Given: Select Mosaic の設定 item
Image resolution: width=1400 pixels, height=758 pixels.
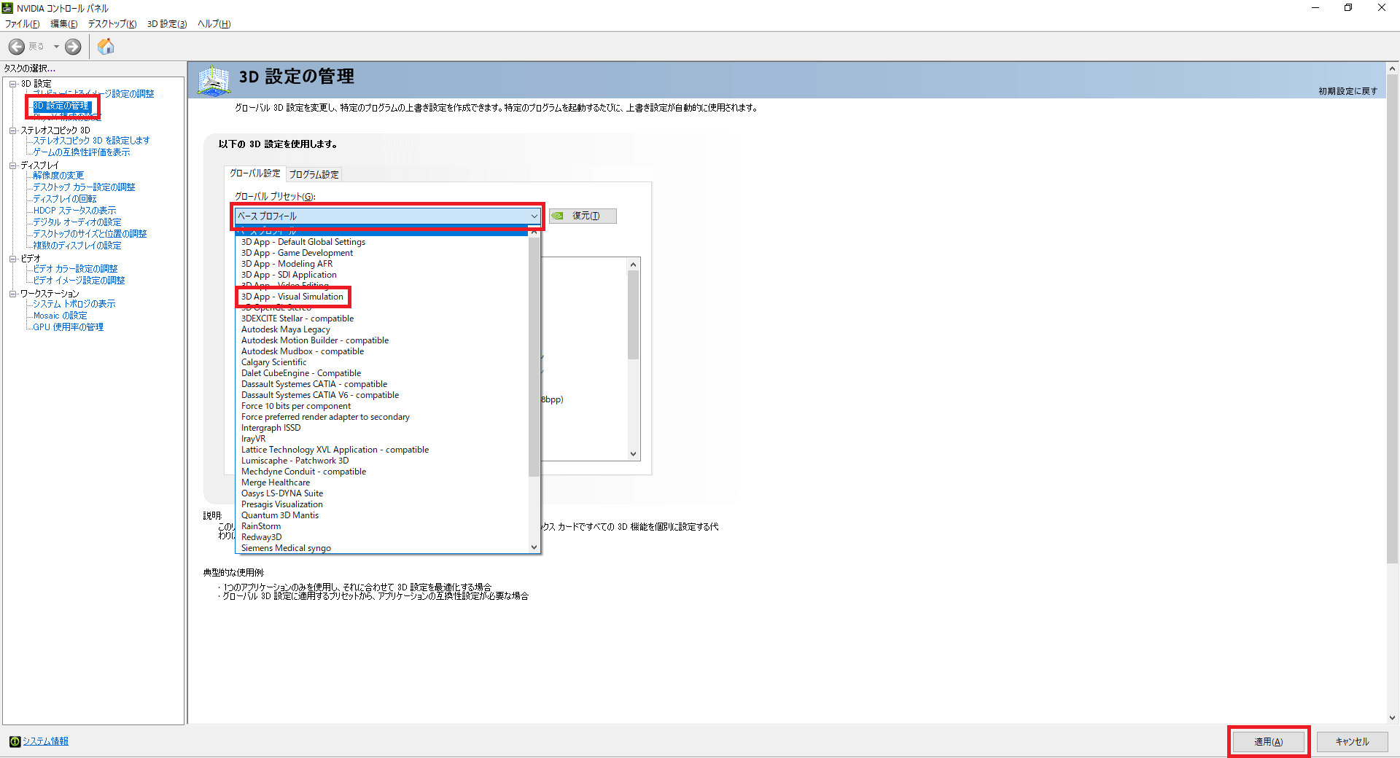Looking at the screenshot, I should click(x=60, y=316).
